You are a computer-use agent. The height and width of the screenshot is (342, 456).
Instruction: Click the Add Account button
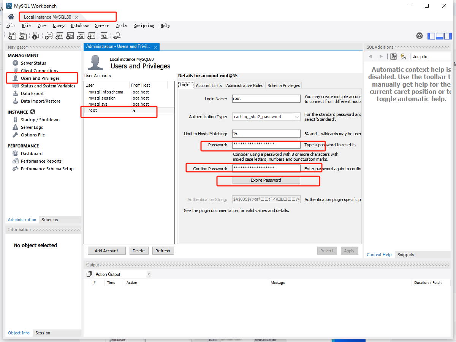click(x=106, y=251)
